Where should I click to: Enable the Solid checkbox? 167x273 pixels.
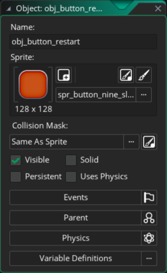71,160
